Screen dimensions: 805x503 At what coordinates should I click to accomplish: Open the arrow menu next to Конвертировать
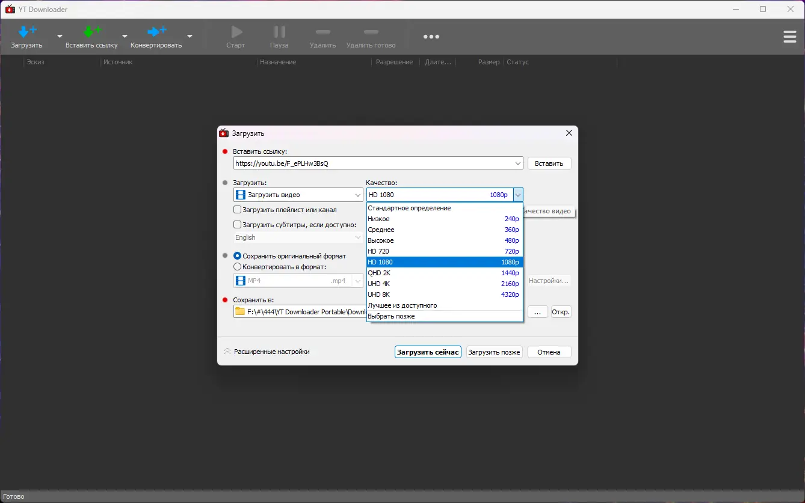click(x=190, y=36)
